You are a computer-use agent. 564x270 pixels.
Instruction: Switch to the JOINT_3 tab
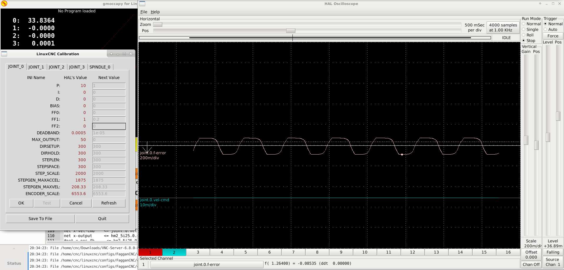click(77, 67)
